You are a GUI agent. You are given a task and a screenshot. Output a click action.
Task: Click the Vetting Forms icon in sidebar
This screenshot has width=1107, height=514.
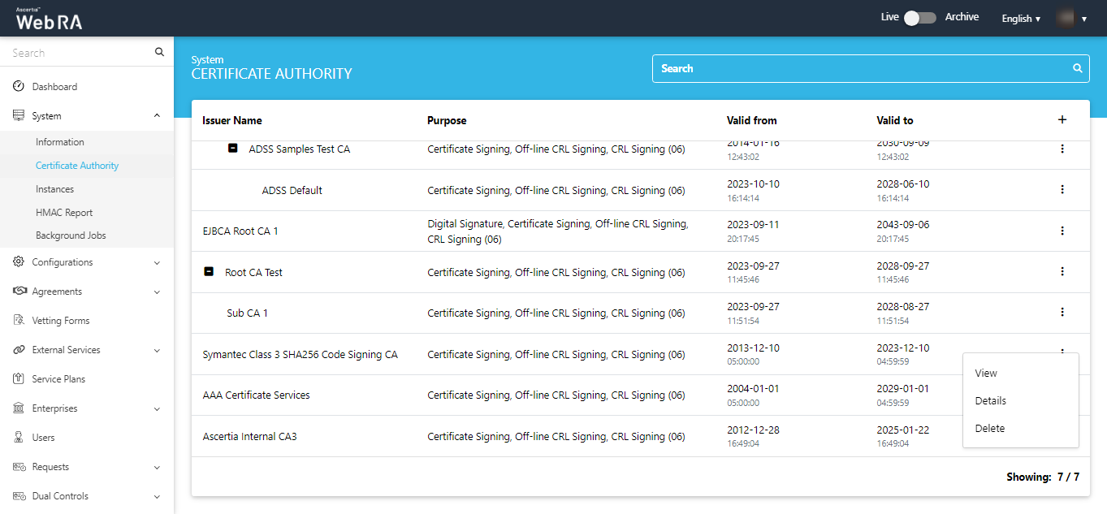[19, 321]
